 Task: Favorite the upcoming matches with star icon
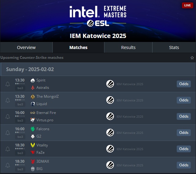pos(192,58)
